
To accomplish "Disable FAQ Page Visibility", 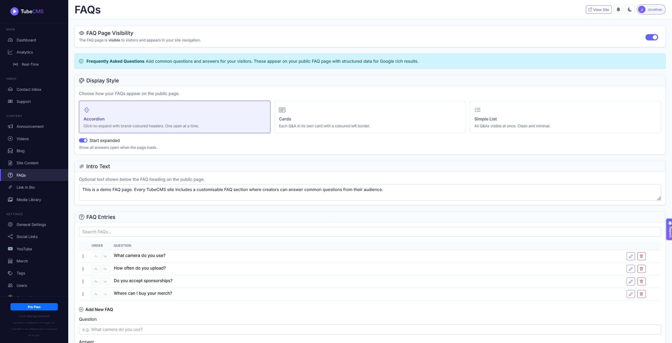I will tap(652, 37).
